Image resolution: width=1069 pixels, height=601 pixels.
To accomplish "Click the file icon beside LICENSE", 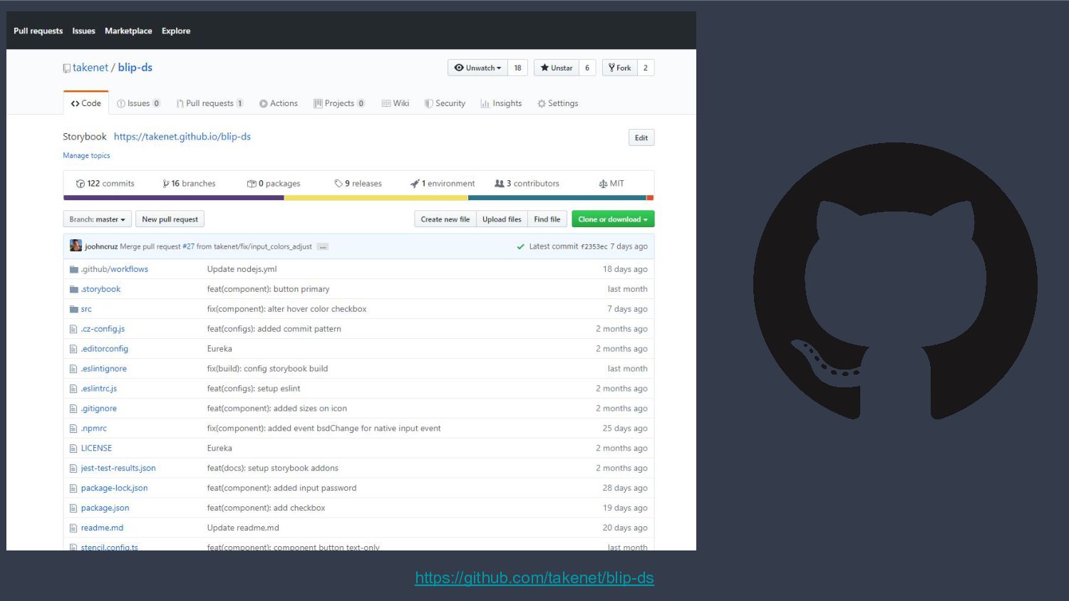I will click(73, 449).
